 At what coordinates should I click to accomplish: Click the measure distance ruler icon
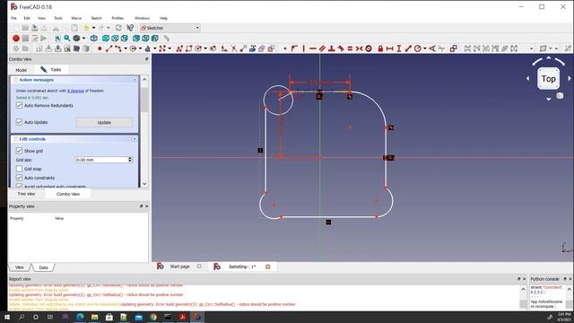click(x=166, y=38)
